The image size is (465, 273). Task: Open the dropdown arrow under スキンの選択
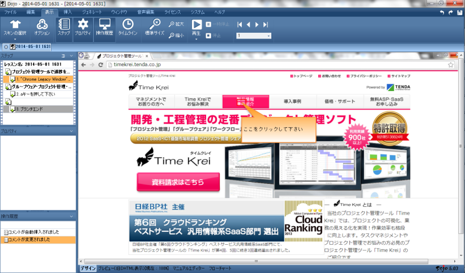click(15, 39)
